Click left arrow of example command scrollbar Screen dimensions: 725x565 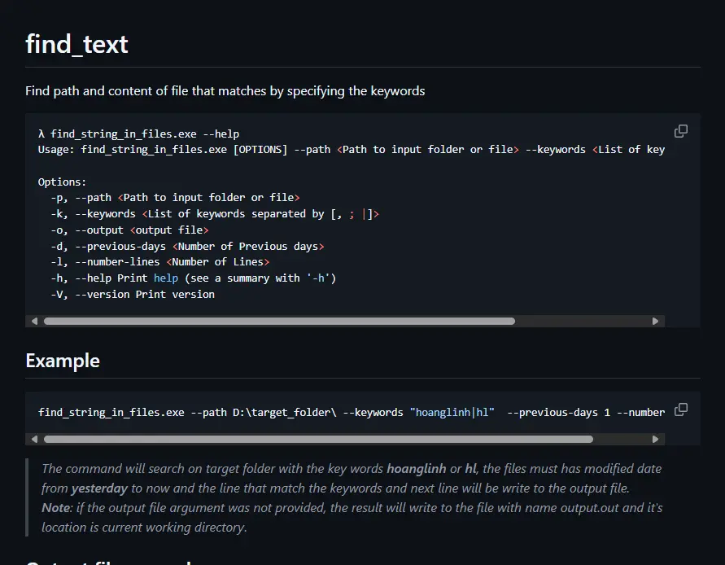point(34,439)
